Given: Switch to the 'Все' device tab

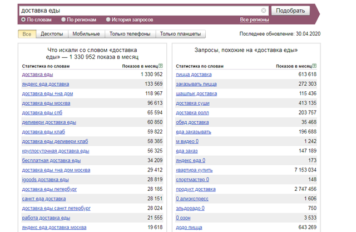Looking at the screenshot, I should (x=27, y=34).
